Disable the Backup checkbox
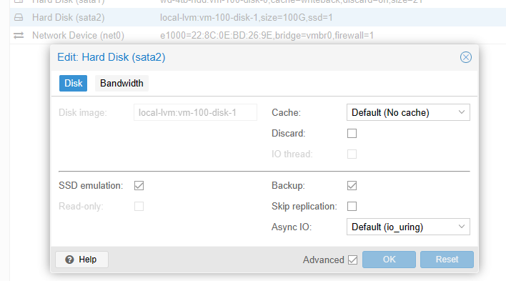Viewport: 506px width, 281px height. tap(352, 186)
